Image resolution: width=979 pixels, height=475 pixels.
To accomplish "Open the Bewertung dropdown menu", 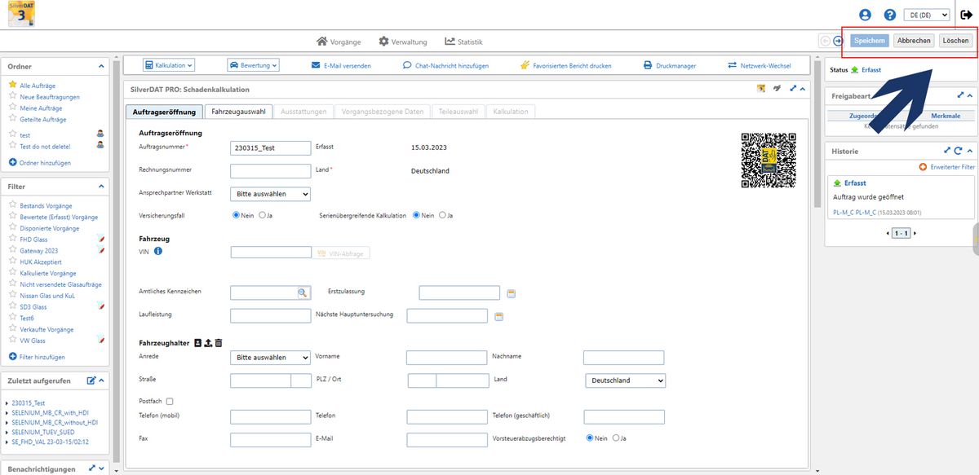I will click(x=253, y=65).
